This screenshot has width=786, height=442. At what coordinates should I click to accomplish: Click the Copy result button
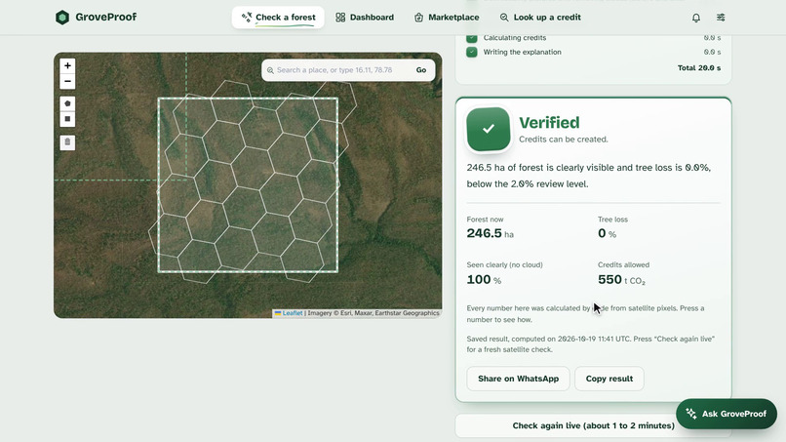pos(609,379)
